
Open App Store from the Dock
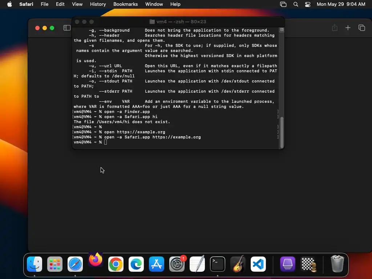157,264
